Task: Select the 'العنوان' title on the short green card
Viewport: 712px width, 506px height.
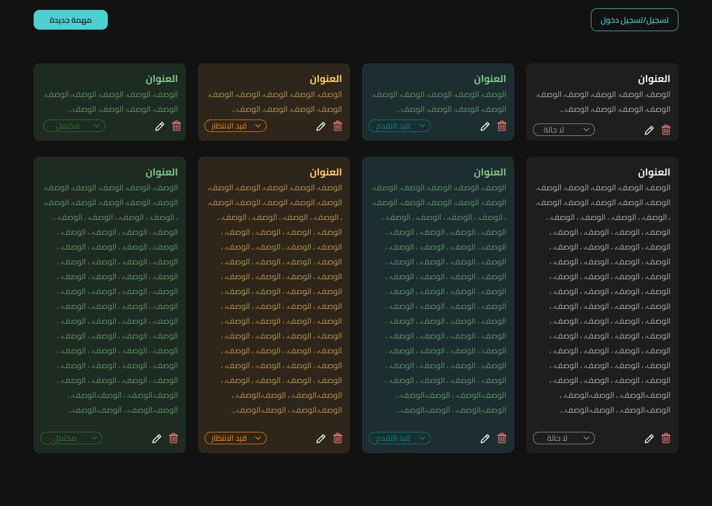Action: click(162, 79)
